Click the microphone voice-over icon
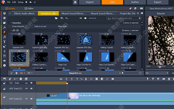The height and width of the screenshot is (109, 174). 86,79
